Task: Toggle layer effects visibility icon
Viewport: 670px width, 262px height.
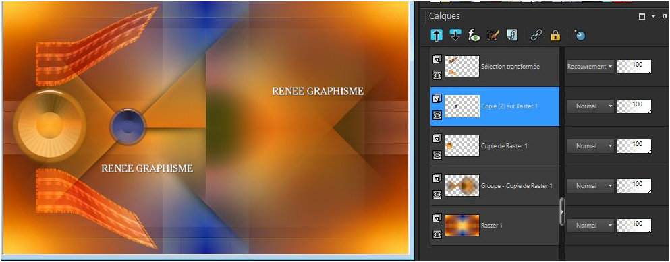Action: tap(474, 36)
